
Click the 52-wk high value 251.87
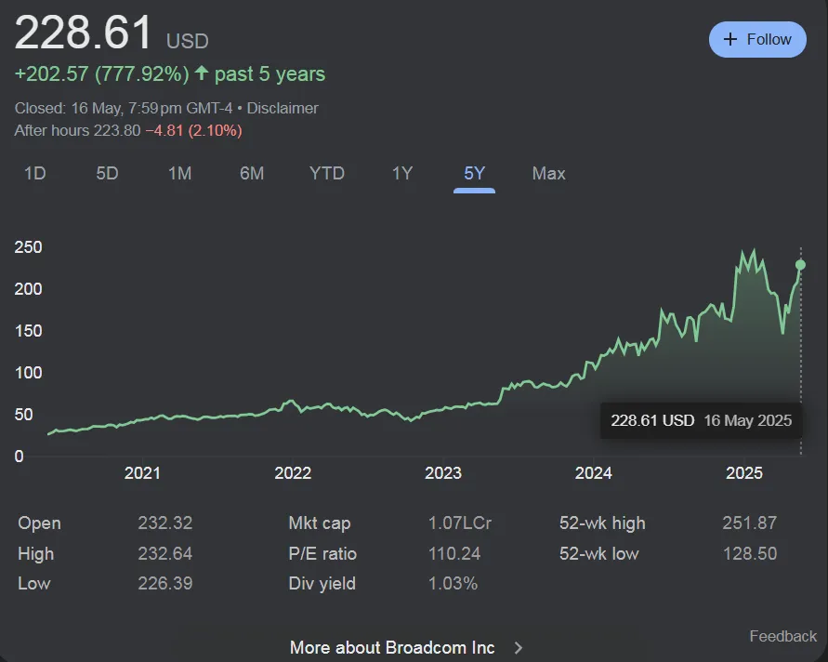[x=749, y=523]
